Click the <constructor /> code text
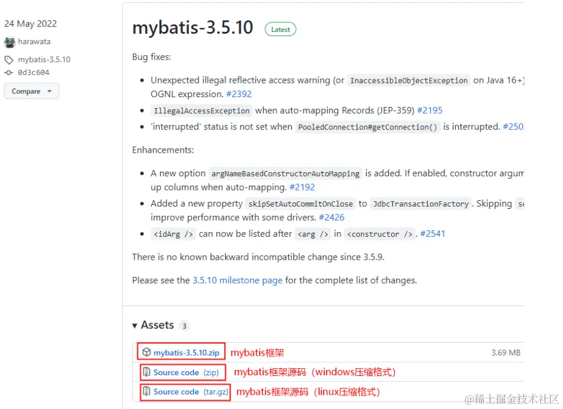The image size is (563, 409). coord(380,234)
